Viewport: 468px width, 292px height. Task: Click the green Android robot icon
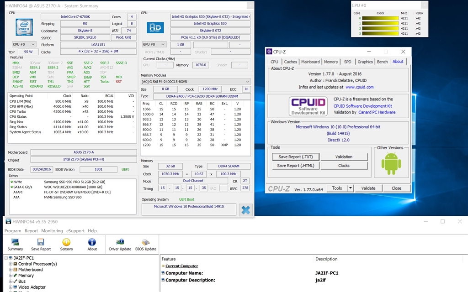[x=391, y=163]
